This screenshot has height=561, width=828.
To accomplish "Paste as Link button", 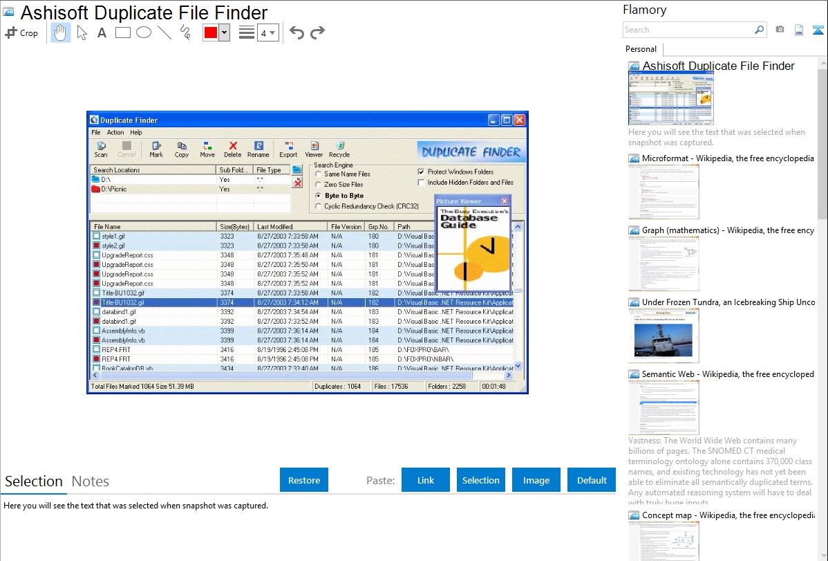I will tap(426, 480).
